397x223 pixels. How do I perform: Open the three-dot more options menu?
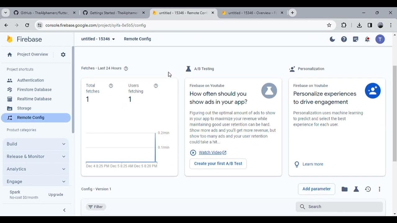pyautogui.click(x=379, y=189)
